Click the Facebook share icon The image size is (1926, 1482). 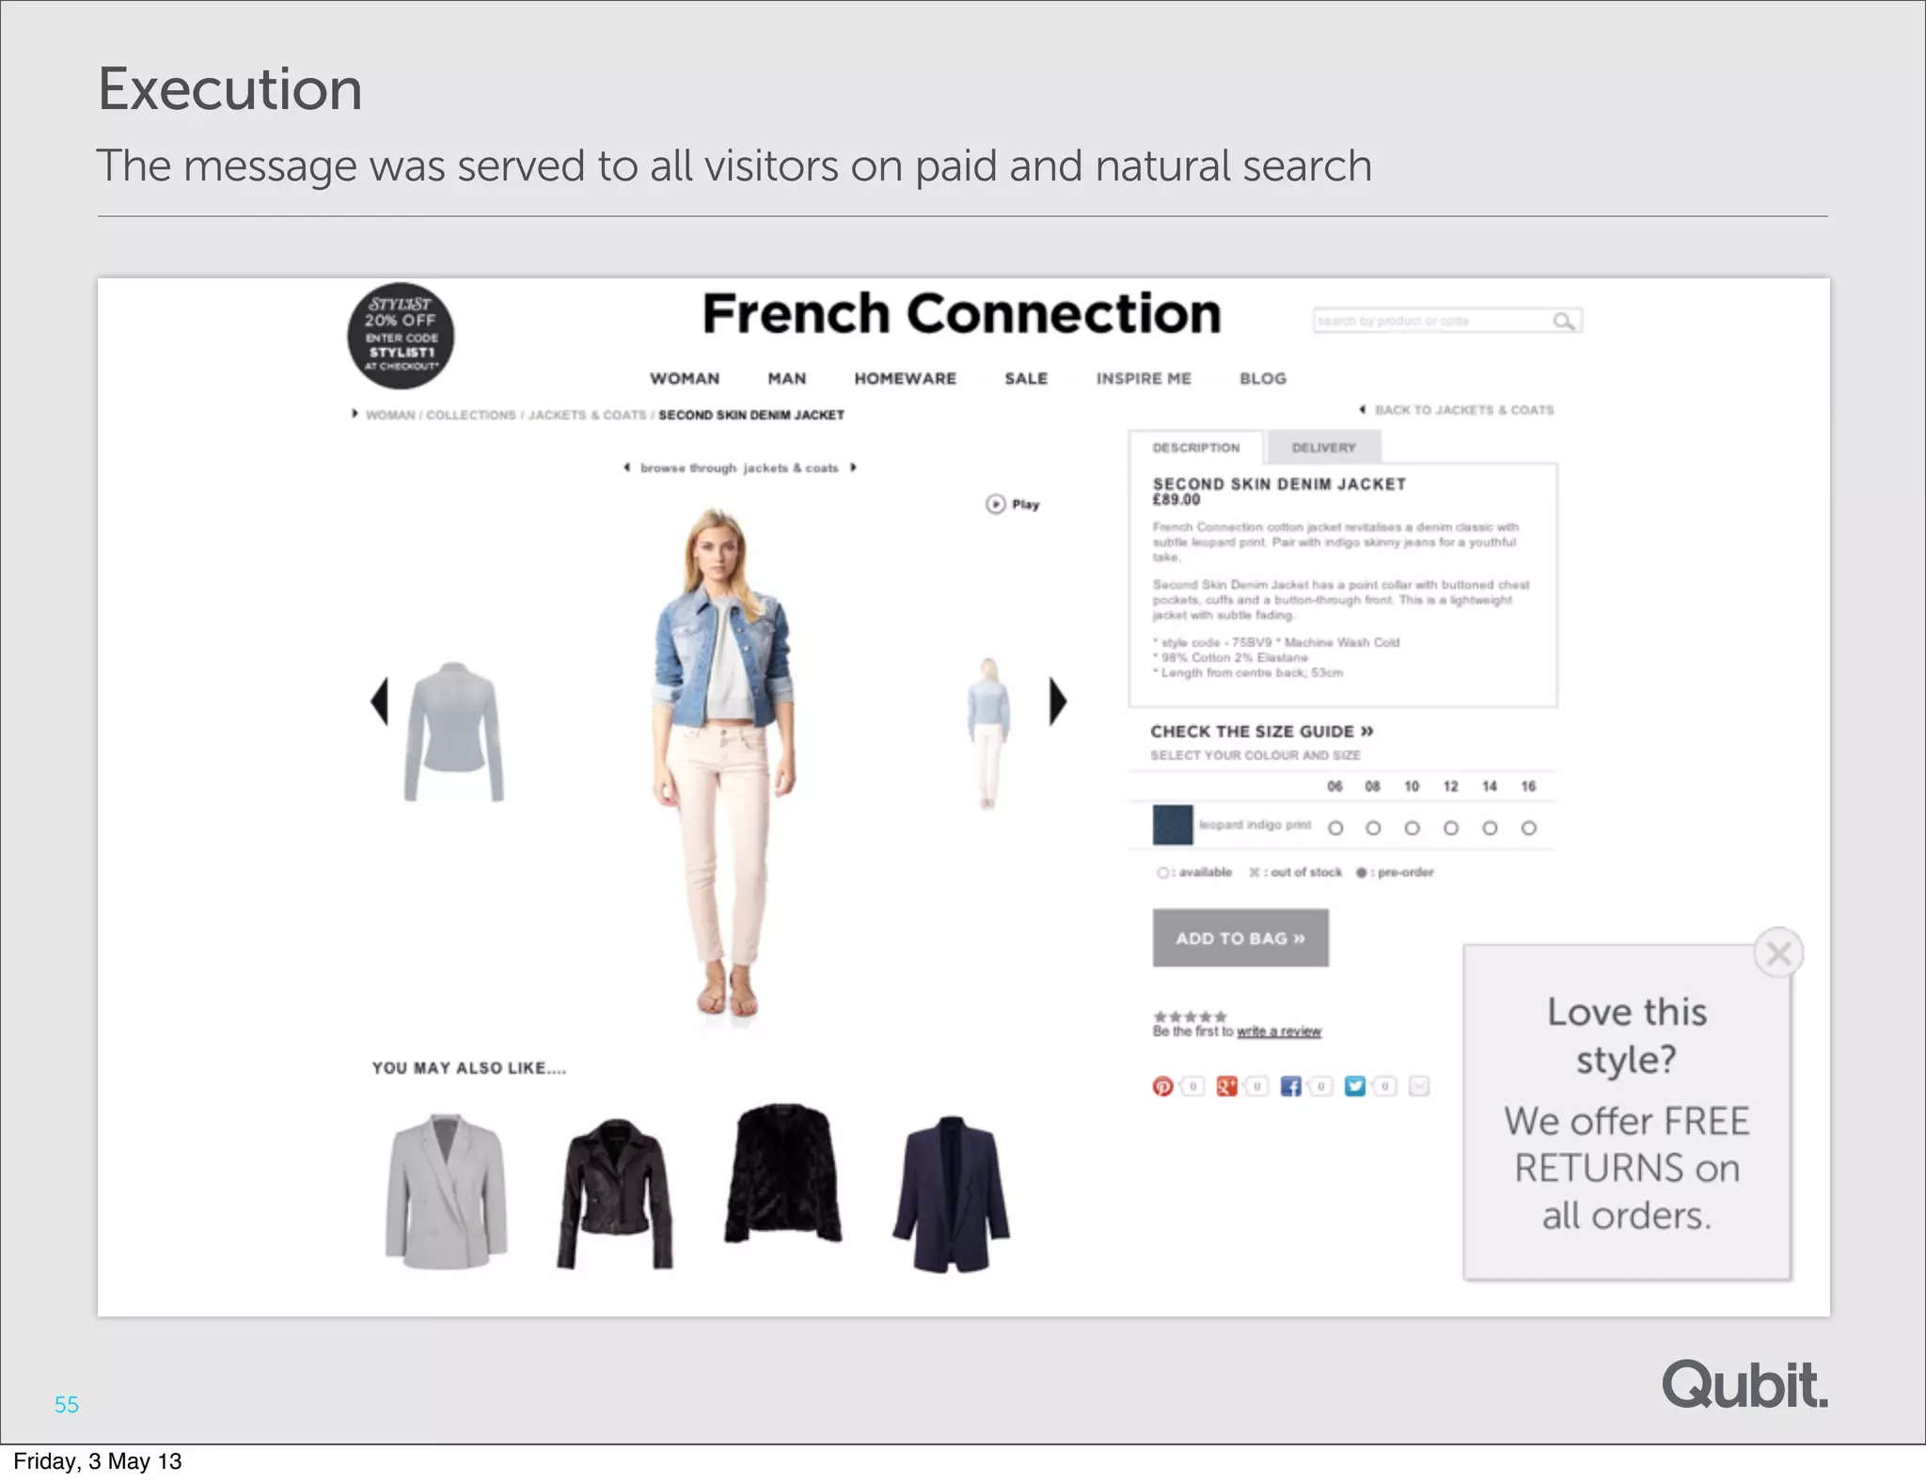point(1290,1086)
